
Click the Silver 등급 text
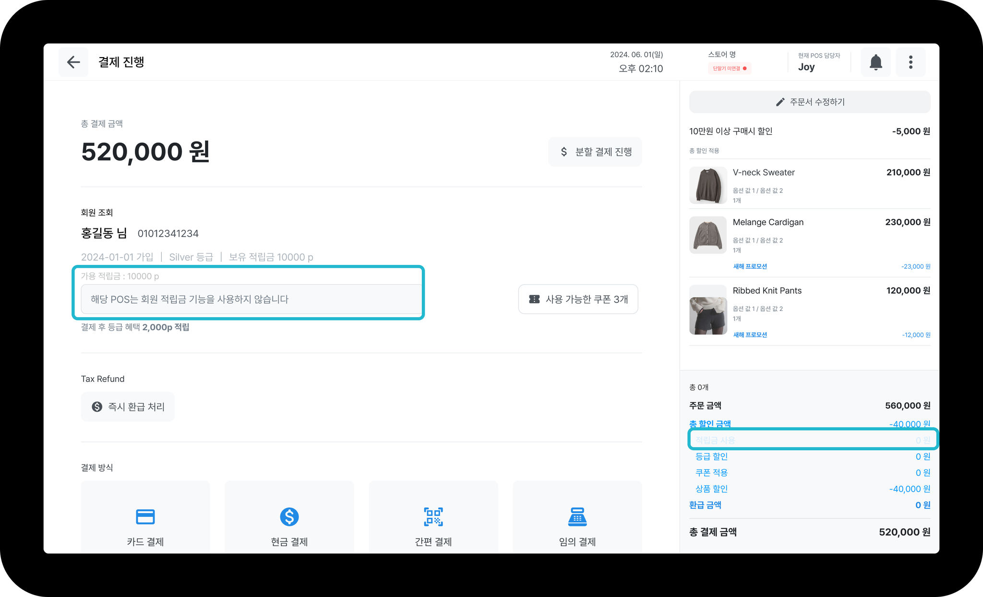point(191,257)
